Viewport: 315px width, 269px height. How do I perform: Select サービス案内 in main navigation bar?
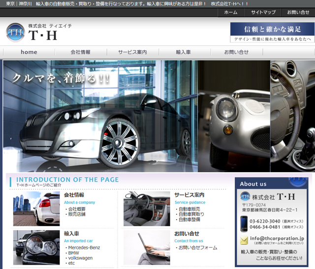pos(132,52)
